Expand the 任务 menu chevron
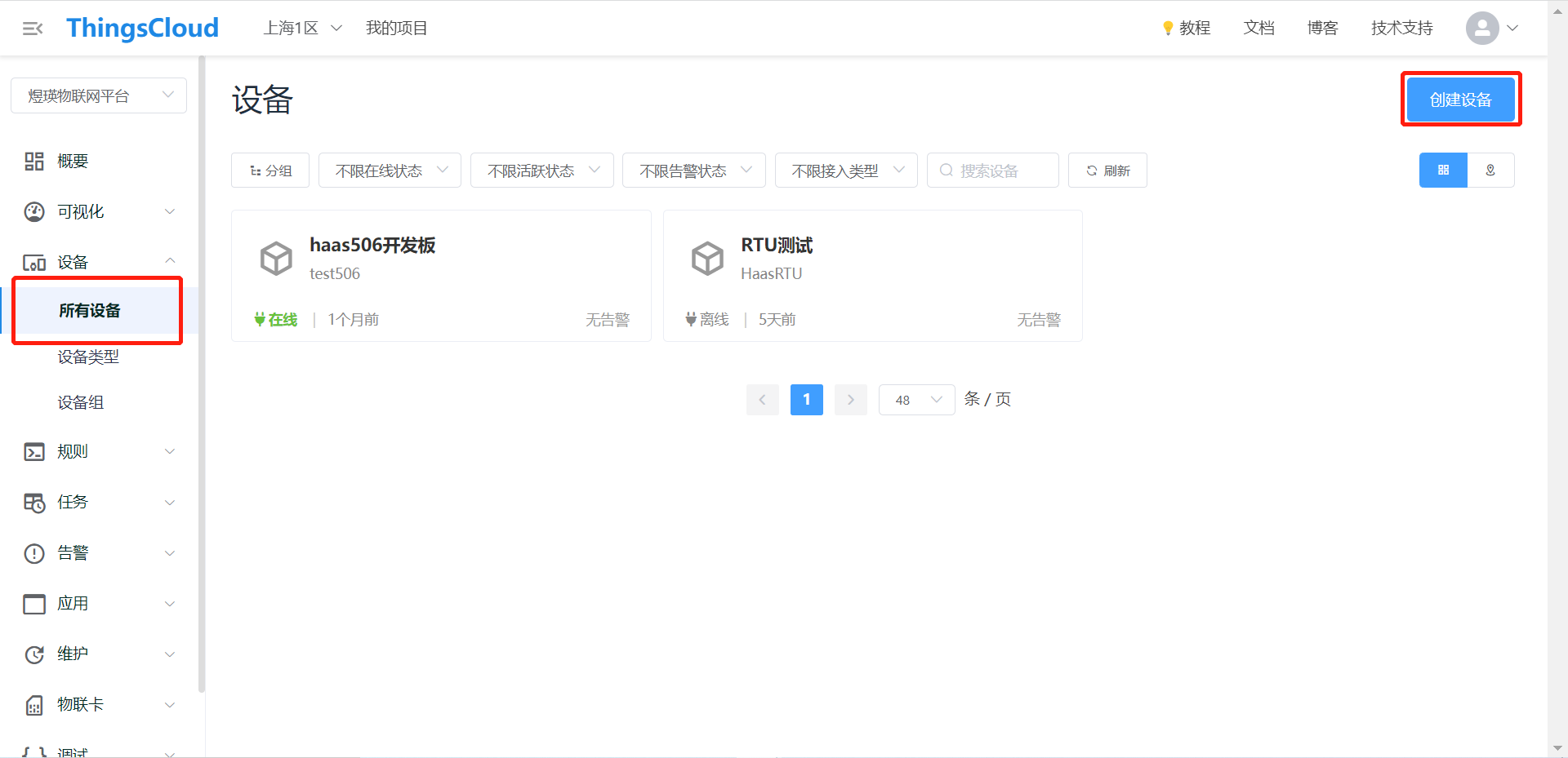The width and height of the screenshot is (1568, 758). point(170,503)
